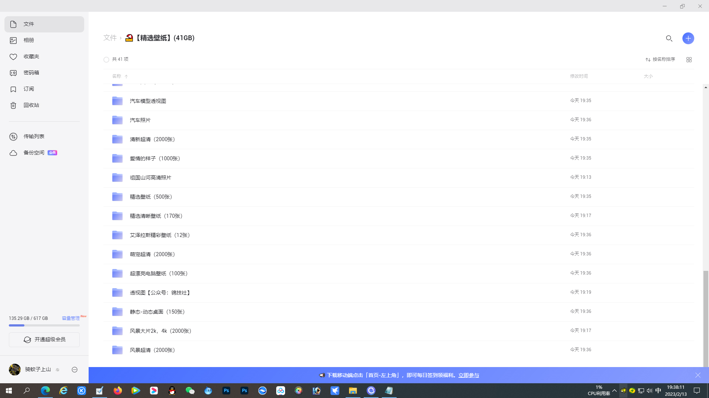Click the 容量管理 capacity management link
Viewport: 709px width, 398px height.
pos(71,318)
